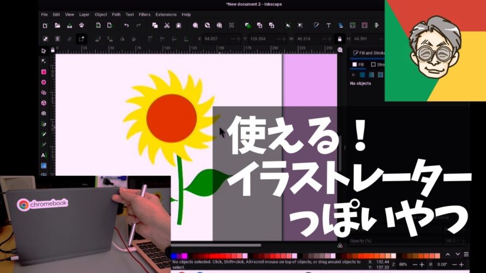Select the Spiral tool

coord(43,114)
